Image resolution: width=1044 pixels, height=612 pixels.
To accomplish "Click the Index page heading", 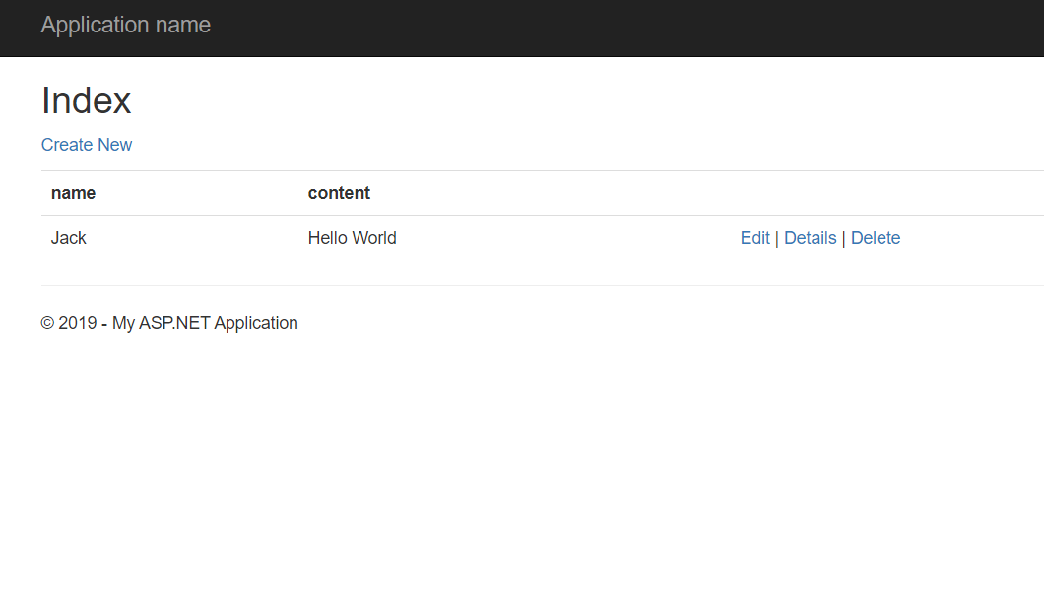I will [87, 101].
